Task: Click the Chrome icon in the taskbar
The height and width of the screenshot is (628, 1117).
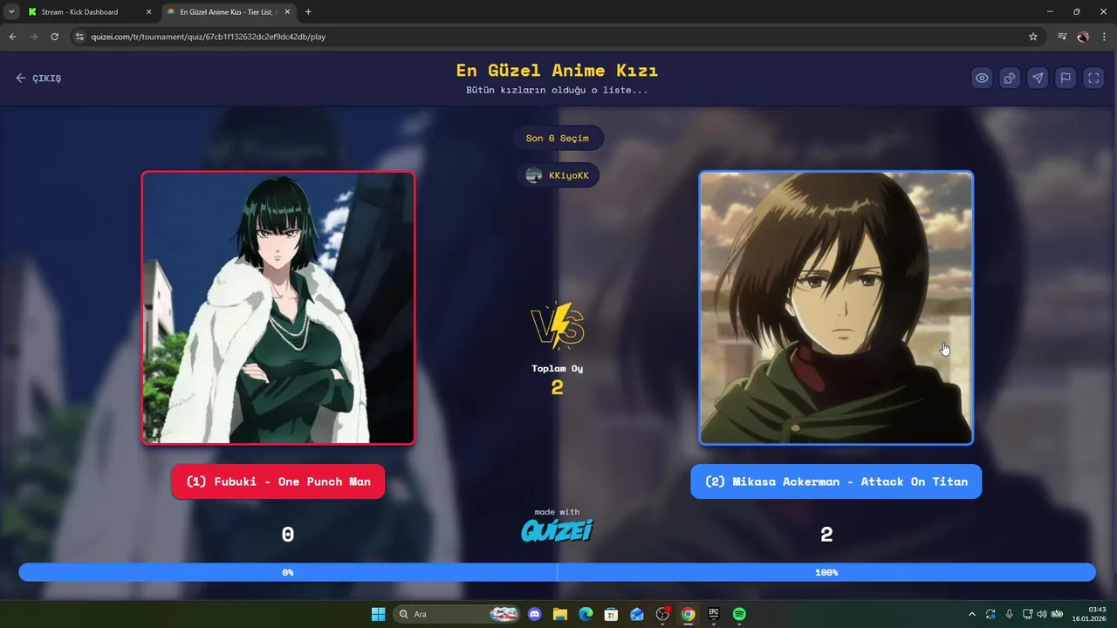Action: tap(689, 614)
